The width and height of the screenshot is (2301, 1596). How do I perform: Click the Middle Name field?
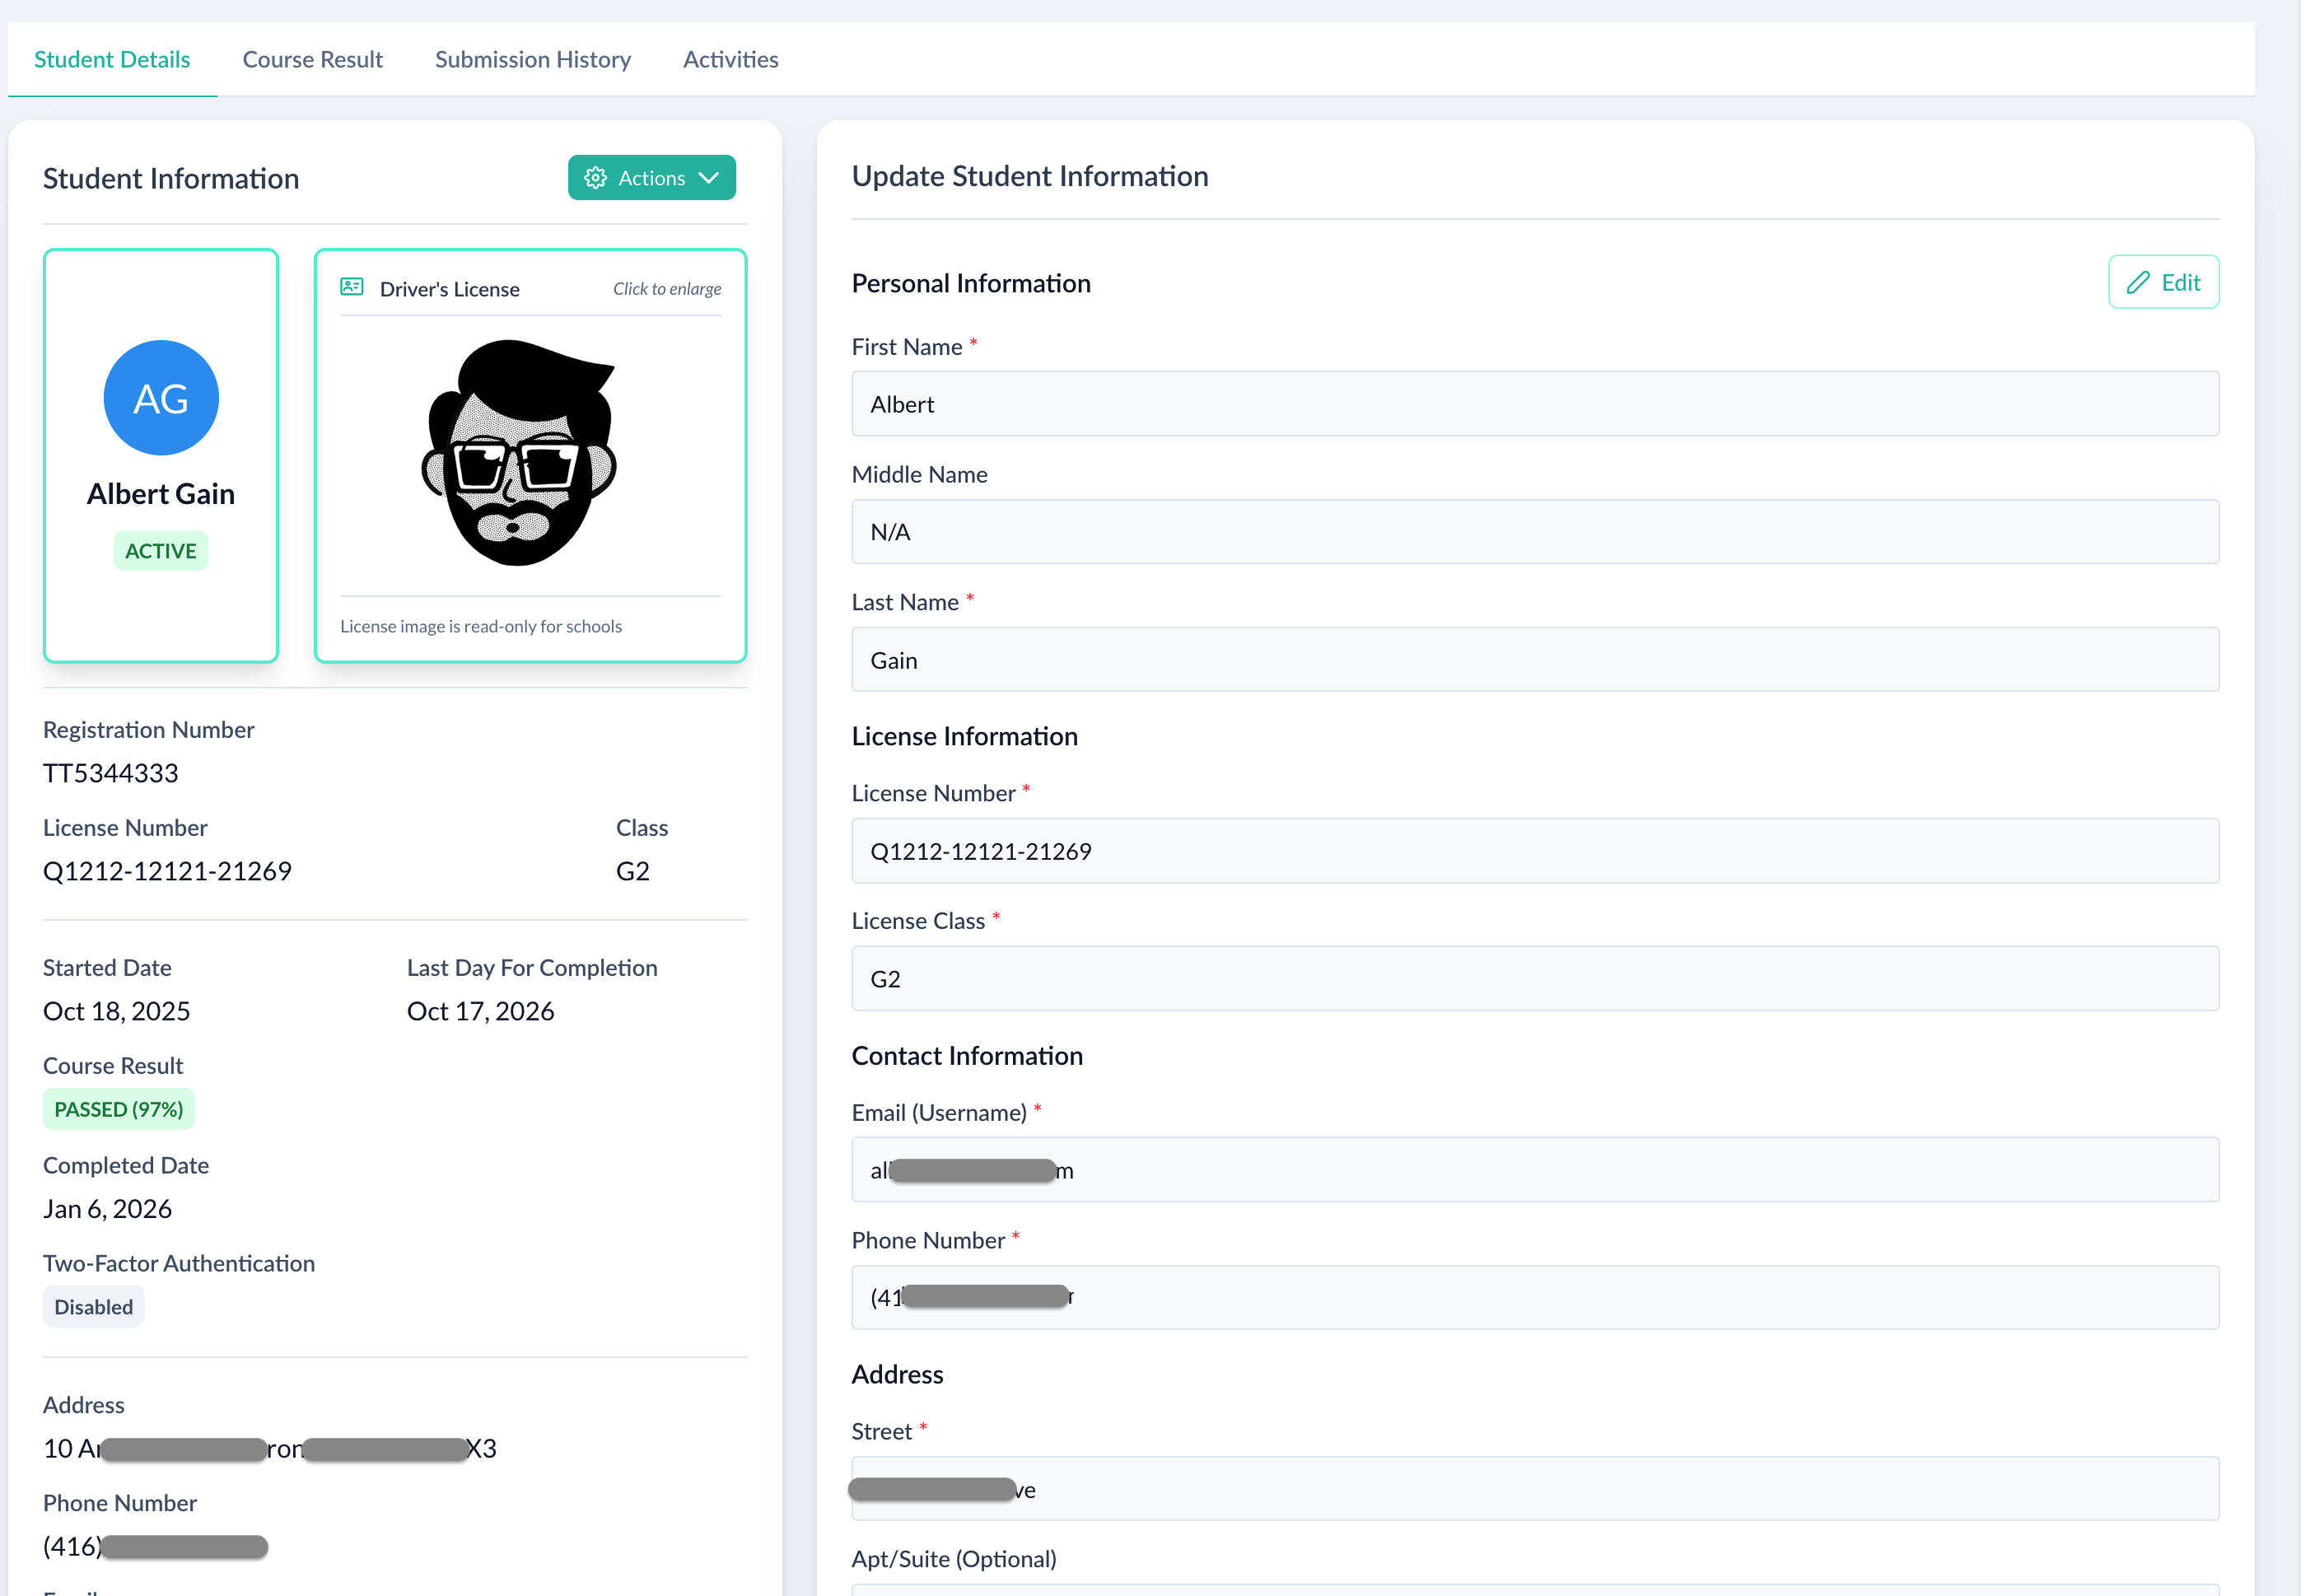pyautogui.click(x=1534, y=532)
